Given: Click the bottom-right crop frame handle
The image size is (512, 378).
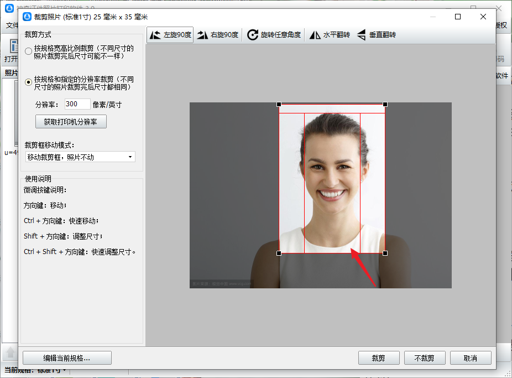Looking at the screenshot, I should tap(385, 253).
